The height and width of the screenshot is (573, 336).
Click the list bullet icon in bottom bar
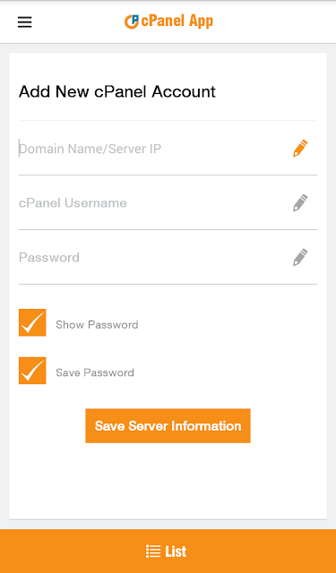(x=153, y=552)
